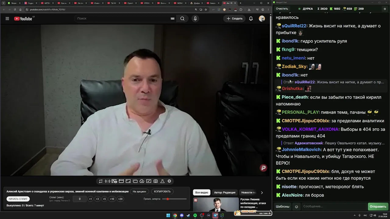Click the broadcast signal icon under video

[108, 181]
